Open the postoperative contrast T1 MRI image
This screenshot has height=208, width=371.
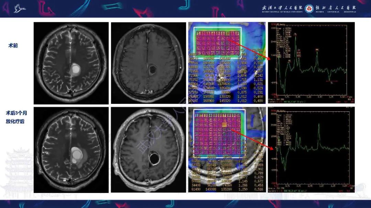[x=148, y=150]
